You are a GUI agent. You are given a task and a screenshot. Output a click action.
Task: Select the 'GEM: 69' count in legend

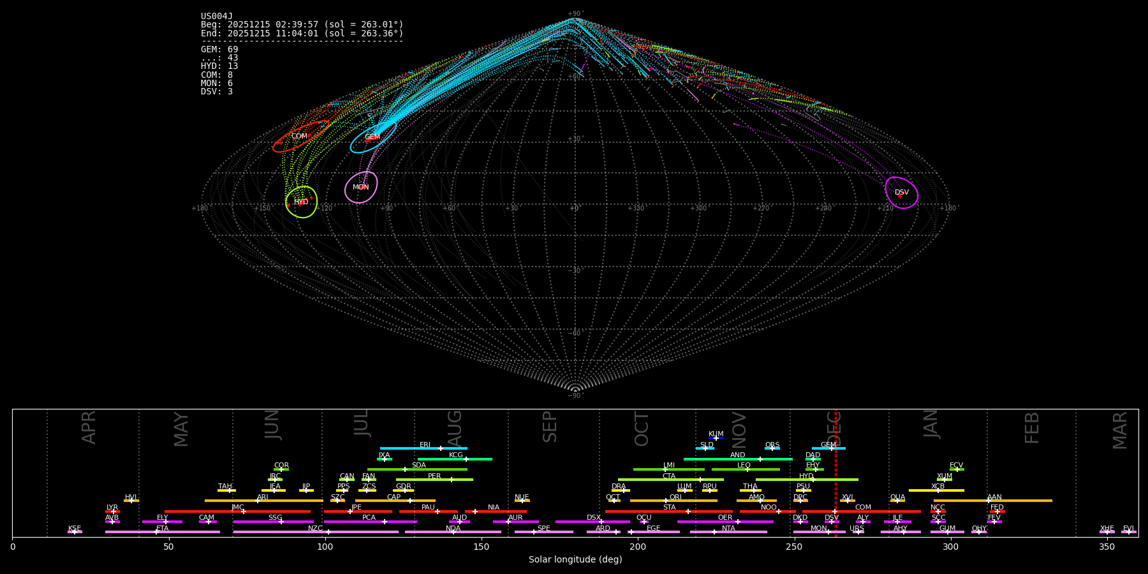coord(219,50)
